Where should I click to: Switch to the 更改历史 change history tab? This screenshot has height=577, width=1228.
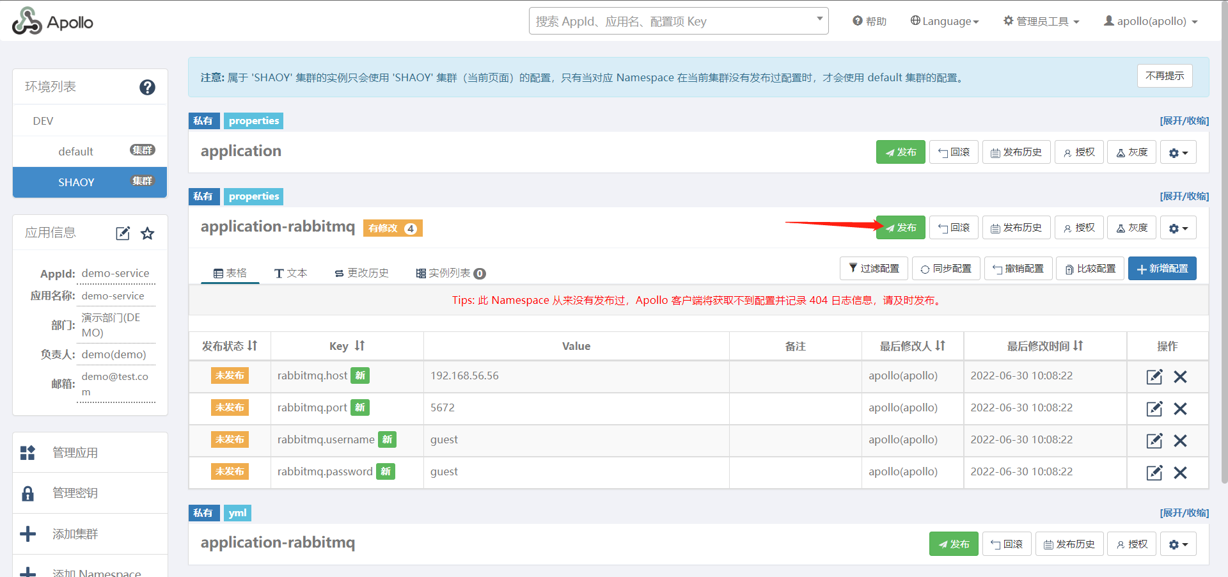(x=361, y=273)
